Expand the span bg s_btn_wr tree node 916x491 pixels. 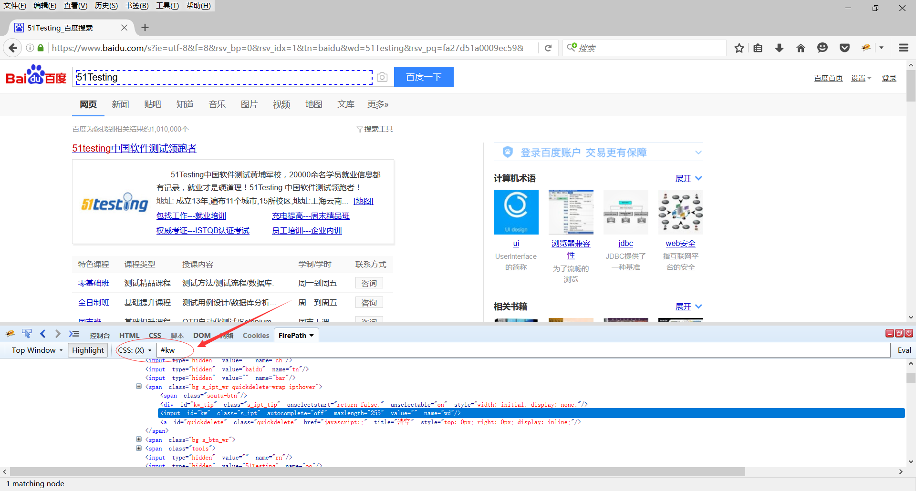click(x=139, y=440)
